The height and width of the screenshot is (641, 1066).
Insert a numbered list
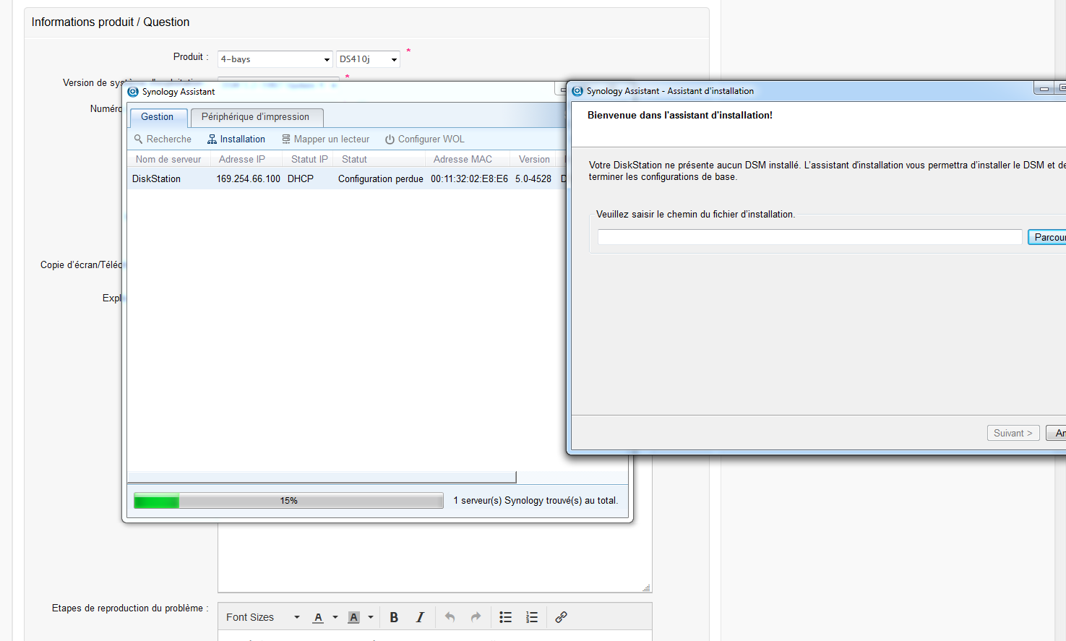(532, 617)
